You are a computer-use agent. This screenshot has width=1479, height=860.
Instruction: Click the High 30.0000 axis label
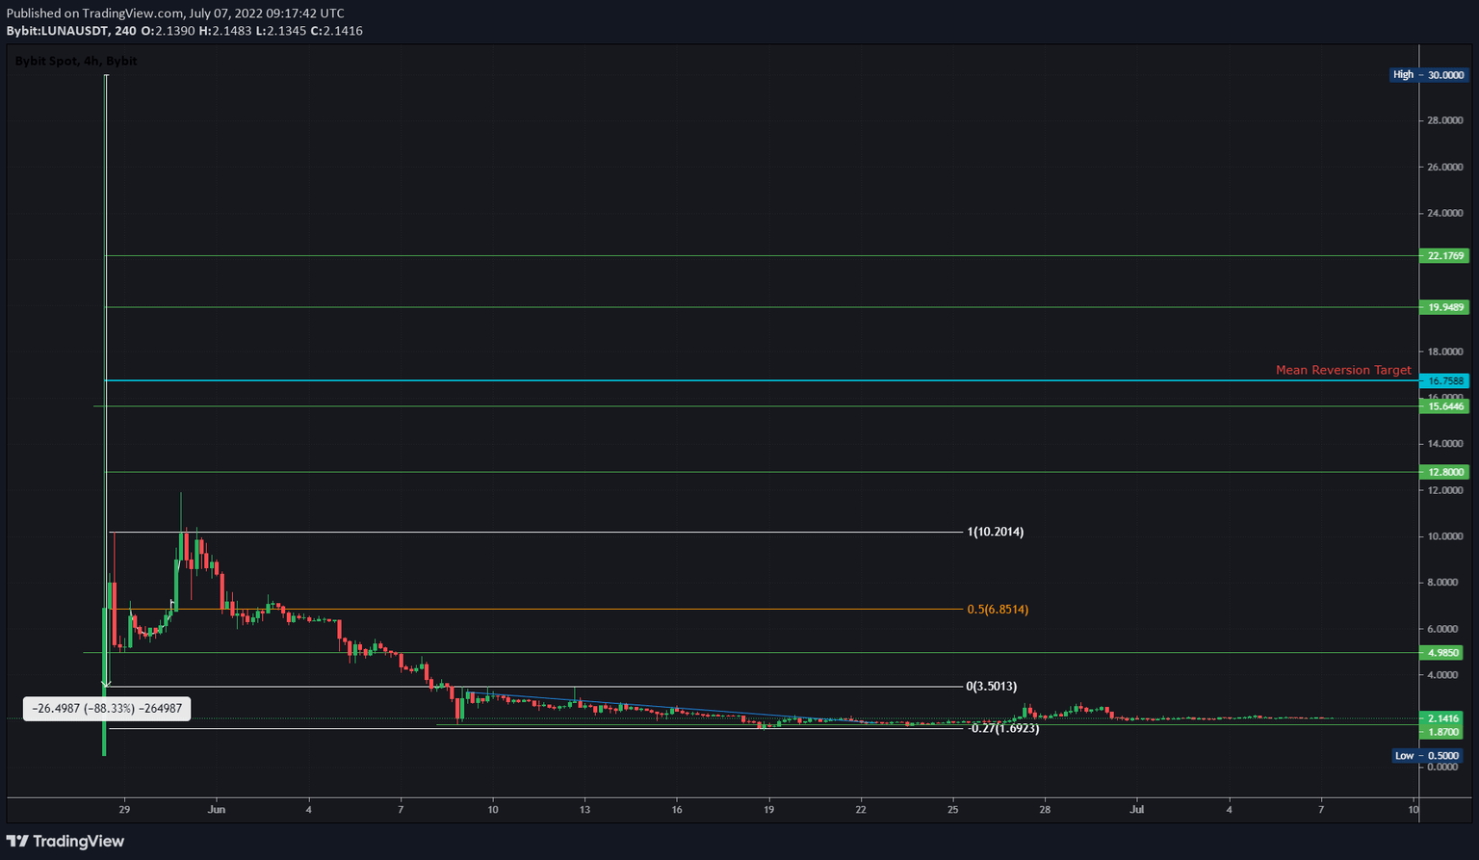[x=1428, y=74]
